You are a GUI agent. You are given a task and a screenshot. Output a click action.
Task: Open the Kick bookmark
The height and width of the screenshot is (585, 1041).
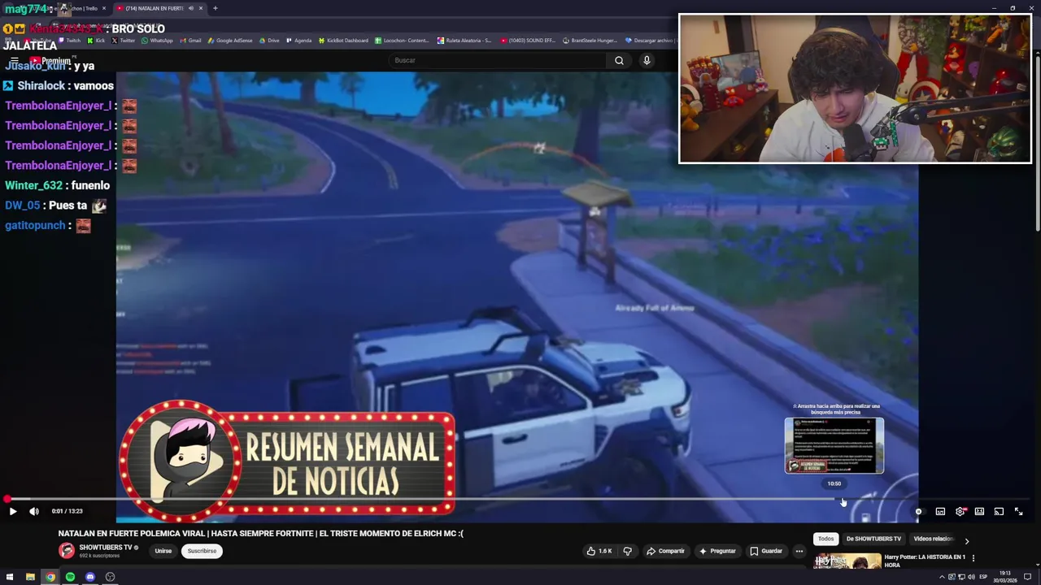[97, 40]
